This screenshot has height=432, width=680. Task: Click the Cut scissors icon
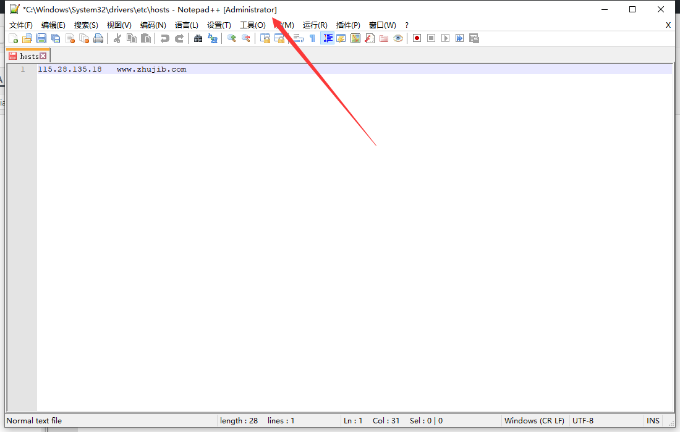click(117, 38)
